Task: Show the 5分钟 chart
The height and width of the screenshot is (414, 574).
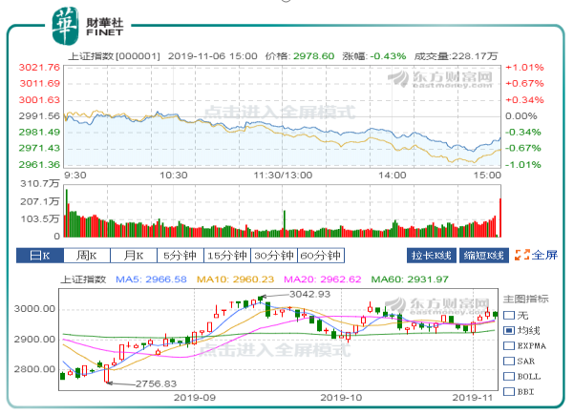Action: 179,256
